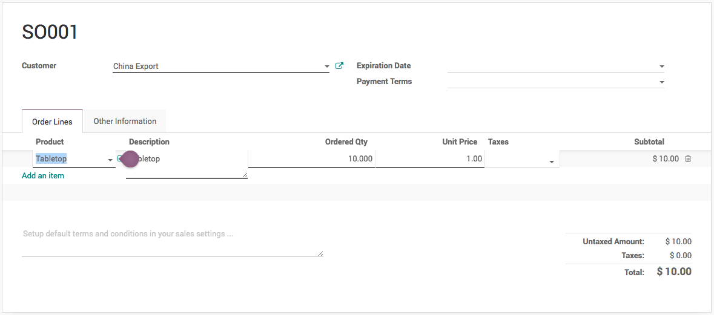Click the terms and conditions text area
Image resolution: width=714 pixels, height=315 pixels.
[x=172, y=241]
